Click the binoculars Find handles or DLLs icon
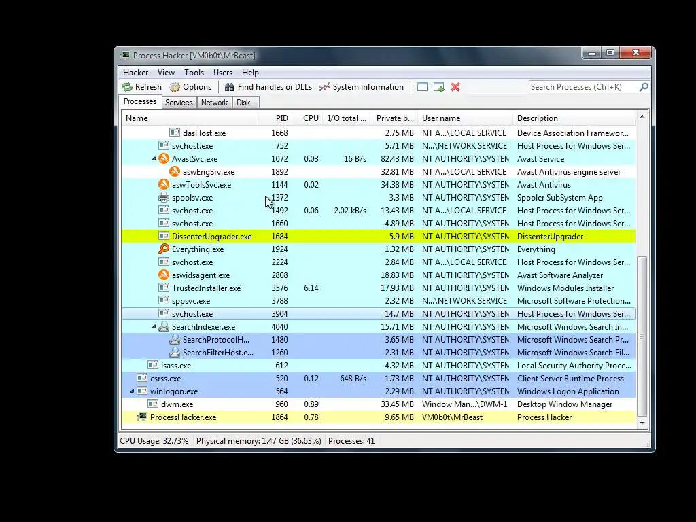This screenshot has height=522, width=696. pyautogui.click(x=229, y=87)
